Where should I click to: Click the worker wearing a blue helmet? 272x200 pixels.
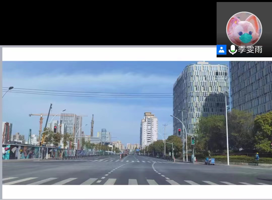click(257, 156)
